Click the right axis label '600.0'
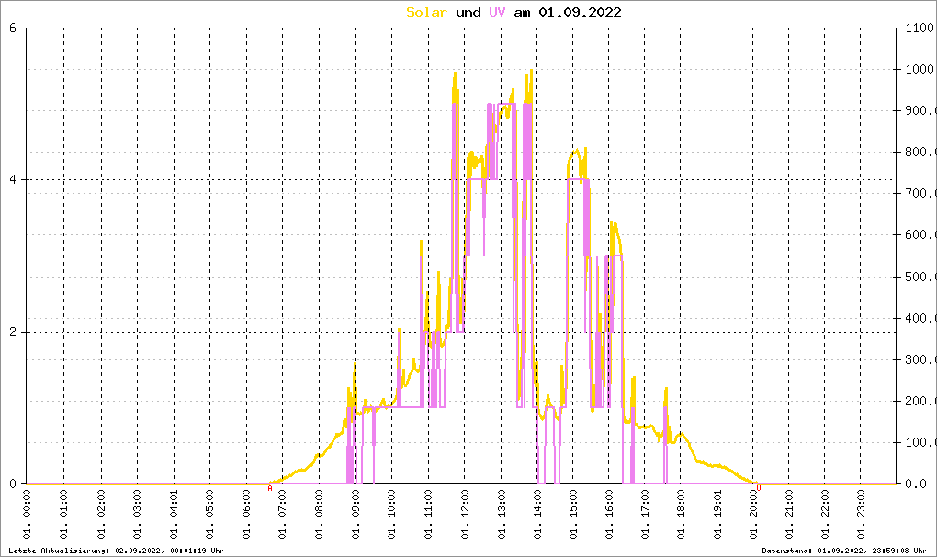The image size is (937, 557). 920,235
